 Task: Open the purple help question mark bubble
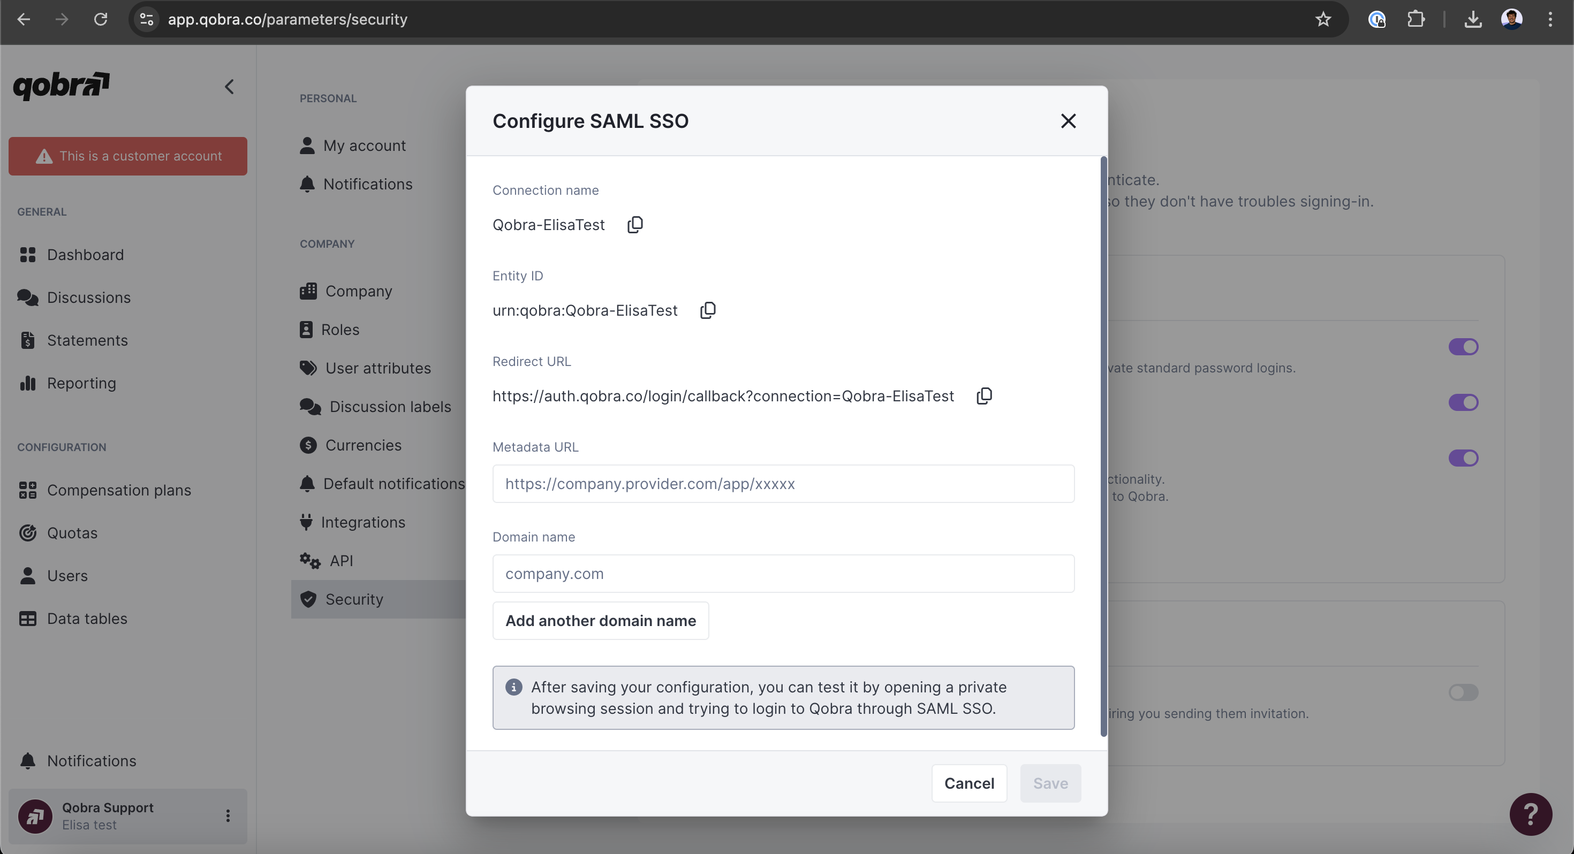[x=1530, y=814]
